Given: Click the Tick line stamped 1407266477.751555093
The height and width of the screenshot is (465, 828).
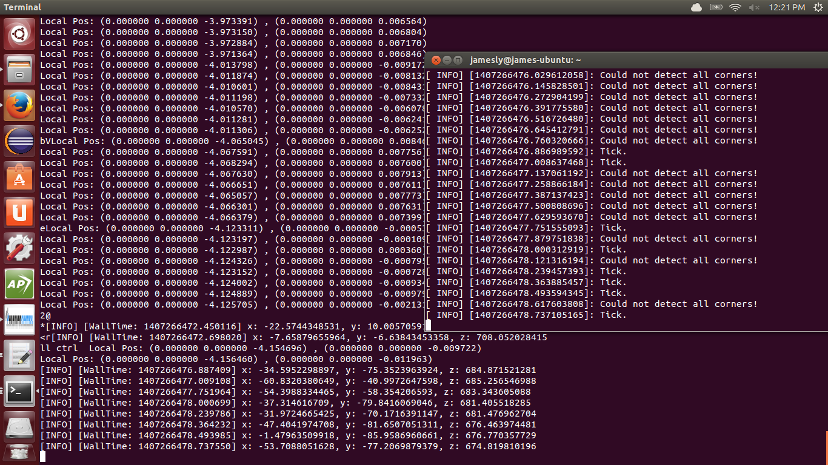Looking at the screenshot, I should point(526,228).
